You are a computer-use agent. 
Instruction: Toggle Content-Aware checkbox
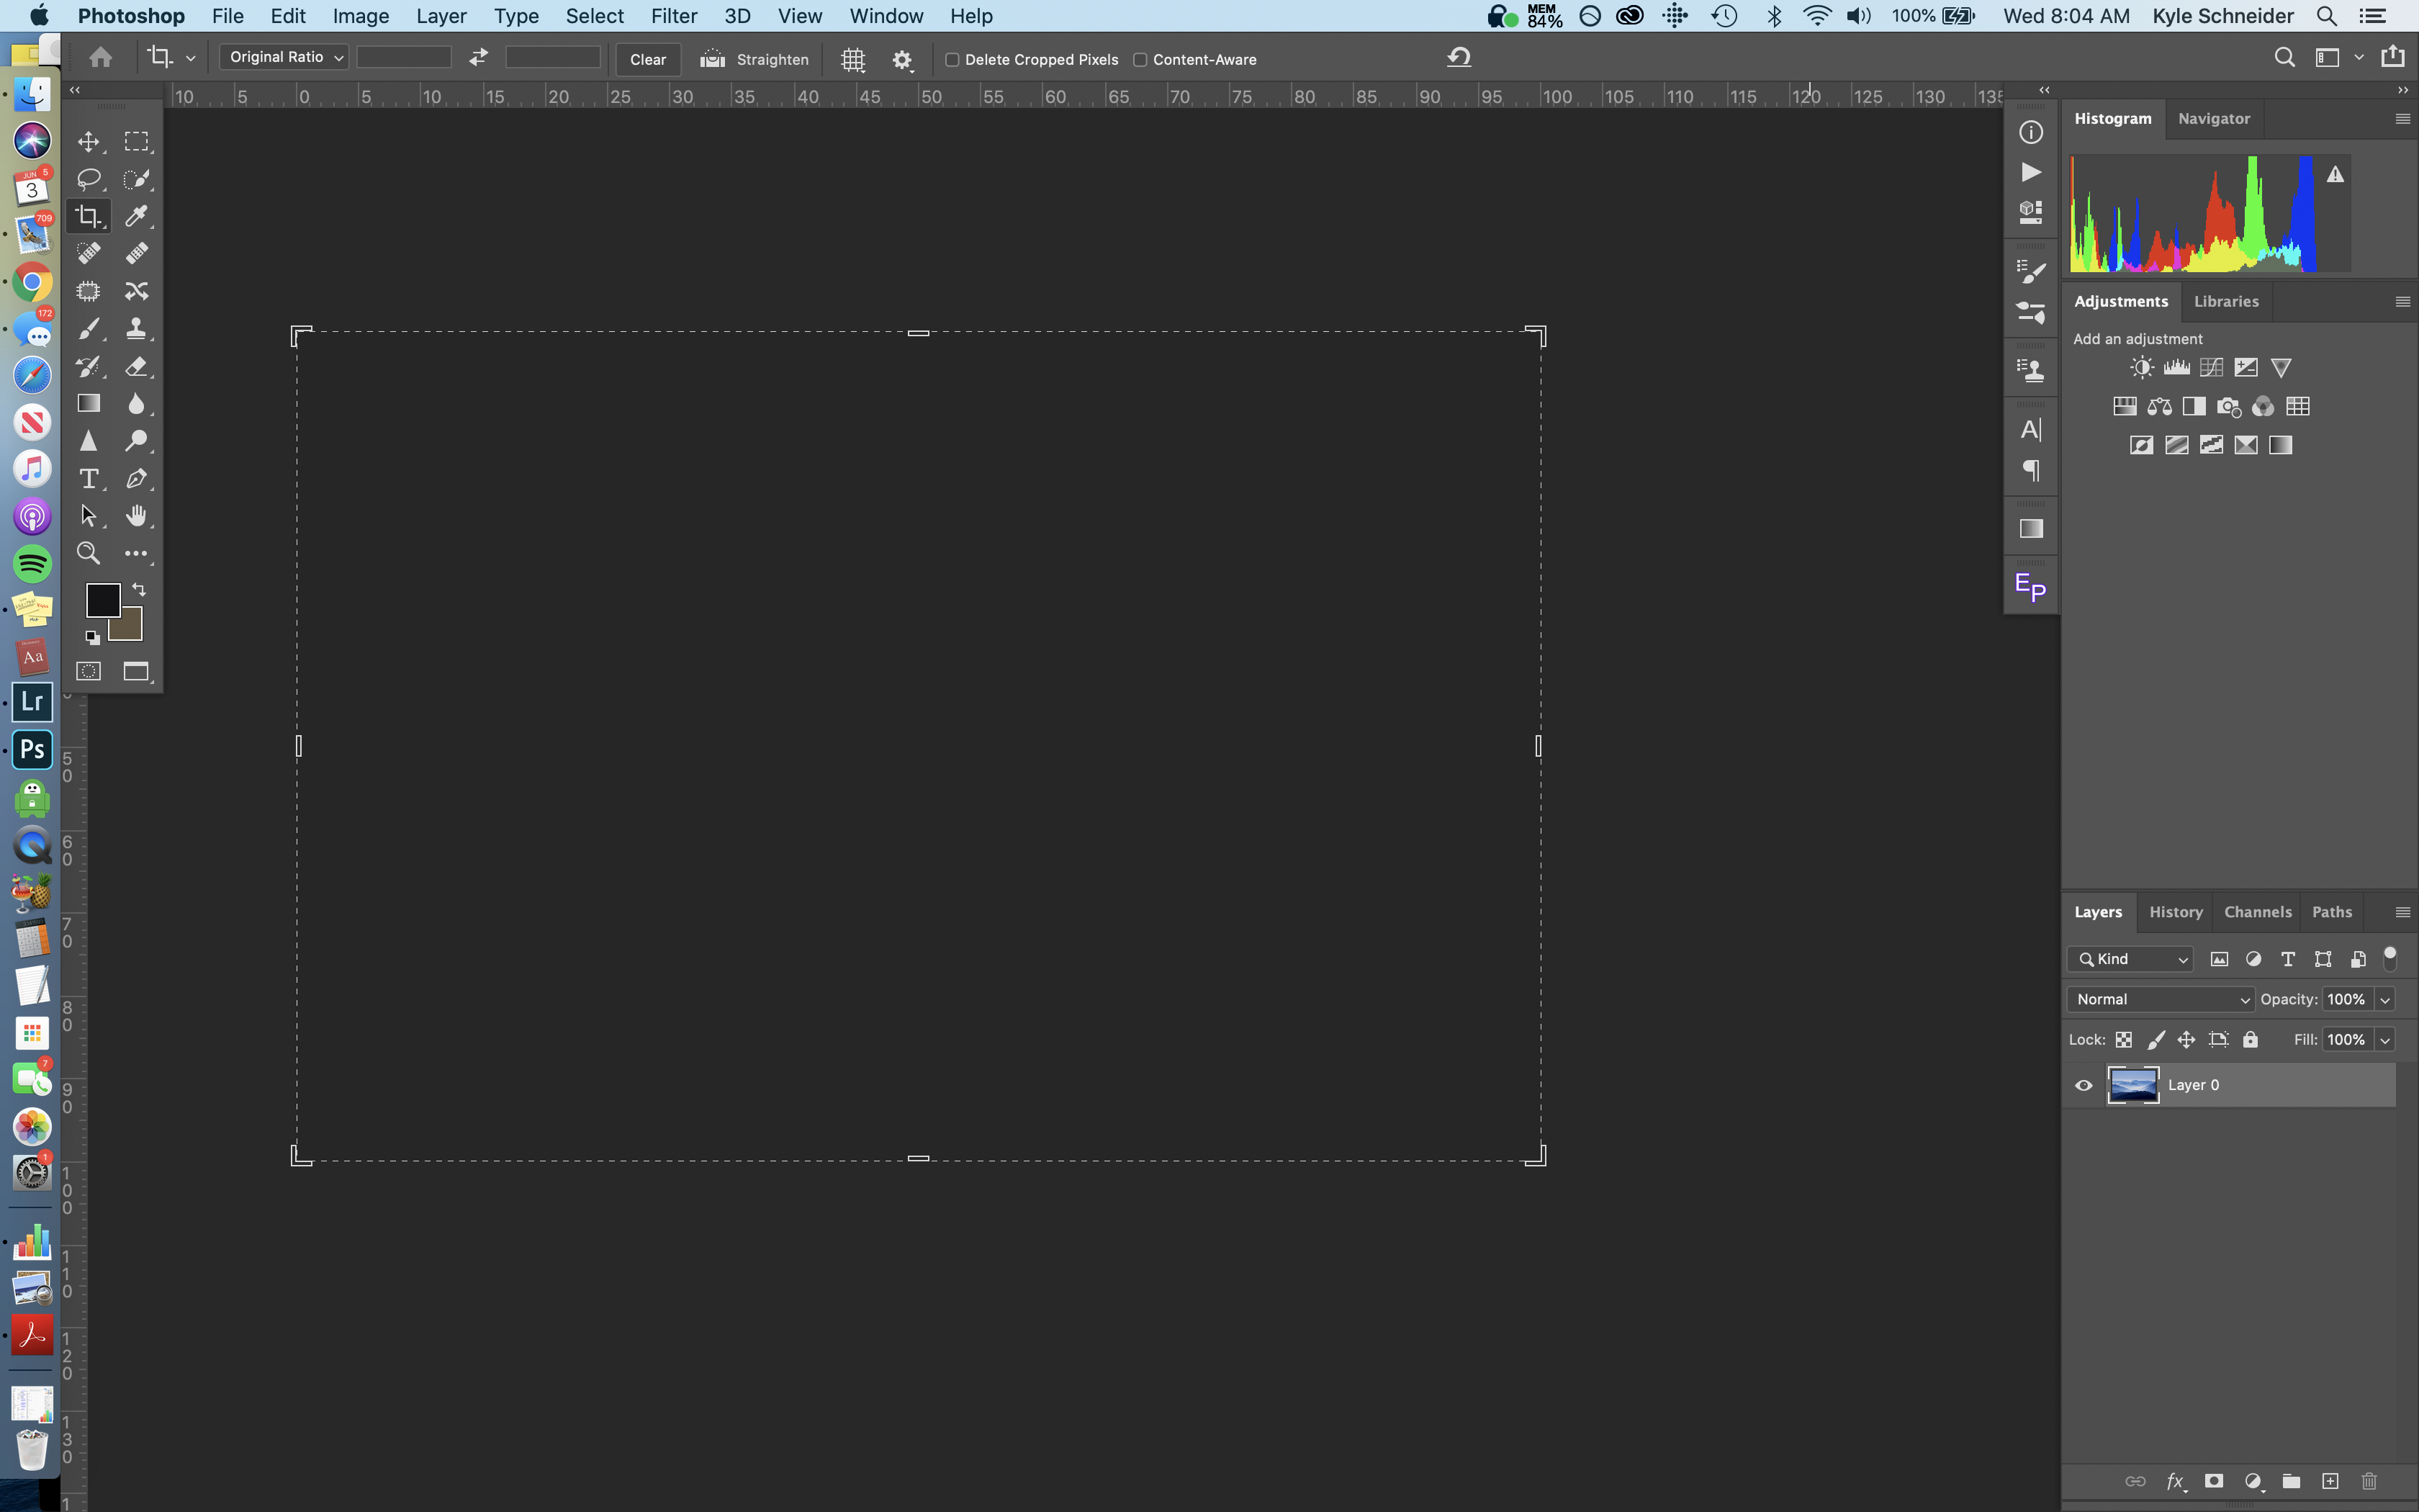tap(1140, 59)
